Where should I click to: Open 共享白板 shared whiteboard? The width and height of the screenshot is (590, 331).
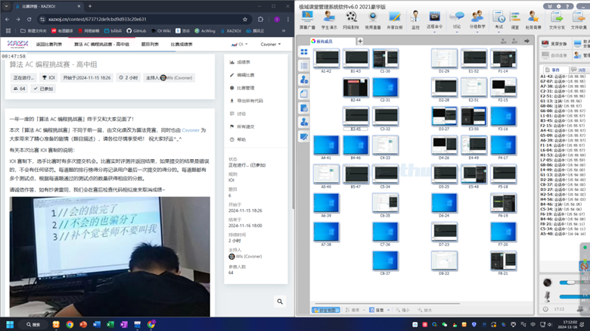point(396,18)
